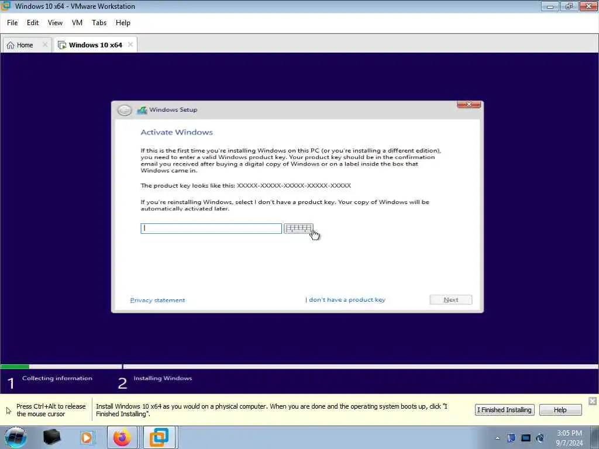Viewport: 599px width, 449px height.
Task: Select the Windows 10 x64 tab
Action: pyautogui.click(x=95, y=45)
